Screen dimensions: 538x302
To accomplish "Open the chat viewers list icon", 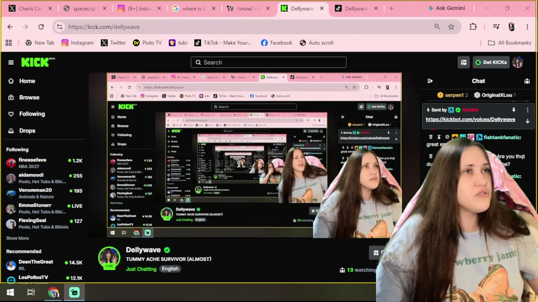I will click(527, 81).
